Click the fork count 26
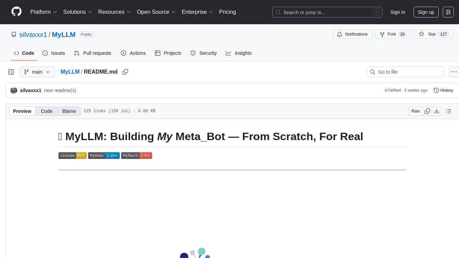Viewport: 459px width, 258px height. coord(402,34)
